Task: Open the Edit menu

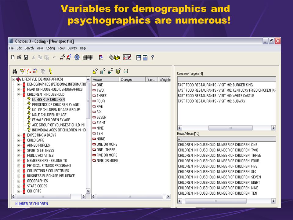Action: point(19,48)
